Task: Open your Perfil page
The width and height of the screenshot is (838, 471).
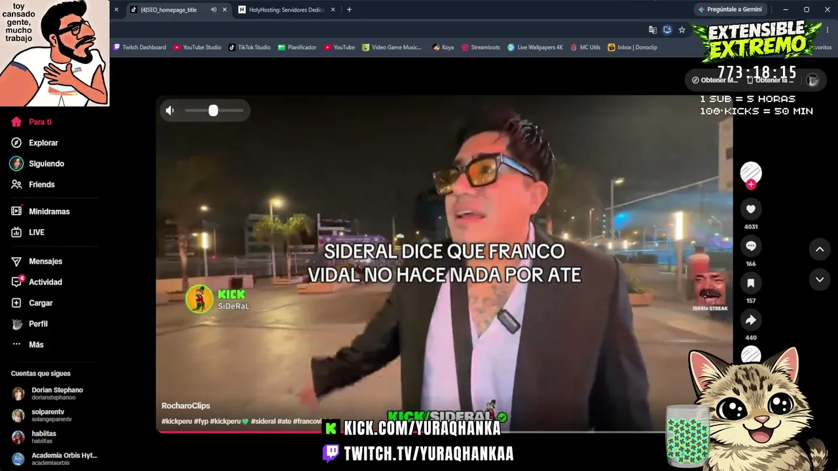Action: (29, 324)
